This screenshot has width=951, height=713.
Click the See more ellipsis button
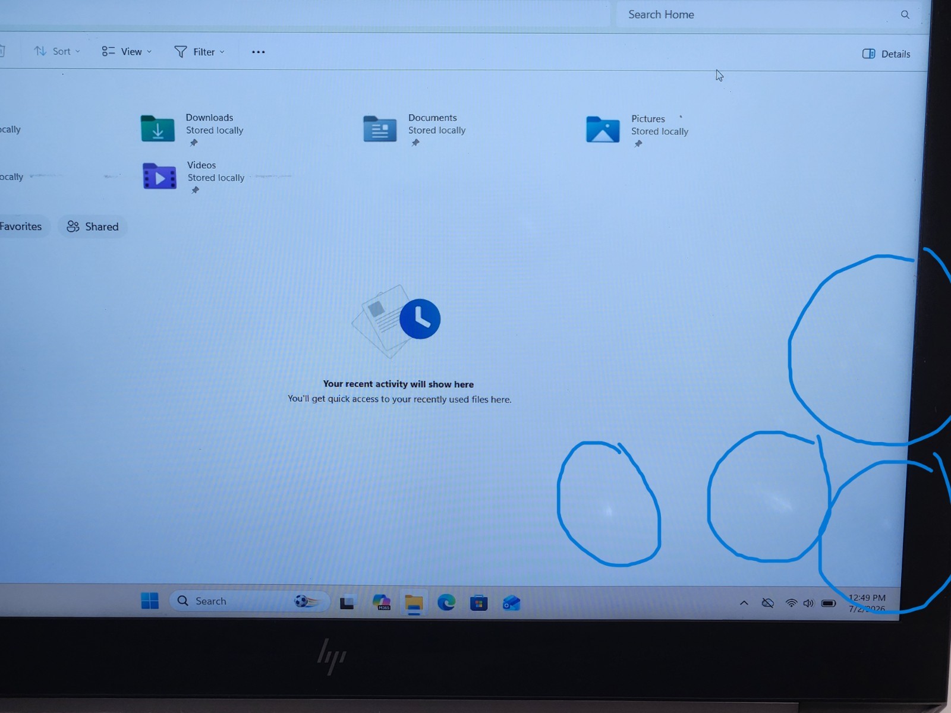pyautogui.click(x=258, y=52)
